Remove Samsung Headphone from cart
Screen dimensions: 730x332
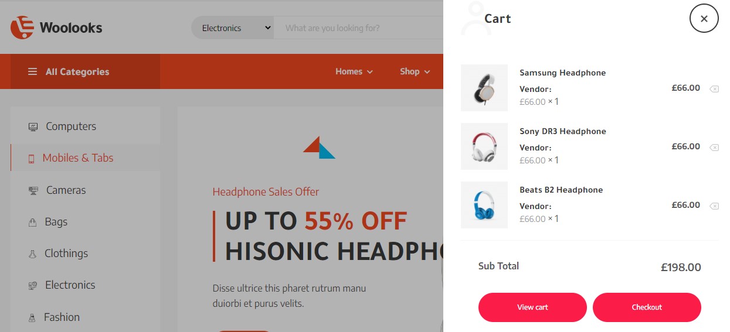coord(714,89)
